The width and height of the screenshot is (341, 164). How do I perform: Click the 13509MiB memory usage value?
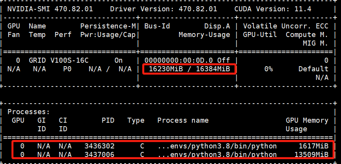pos(311,155)
